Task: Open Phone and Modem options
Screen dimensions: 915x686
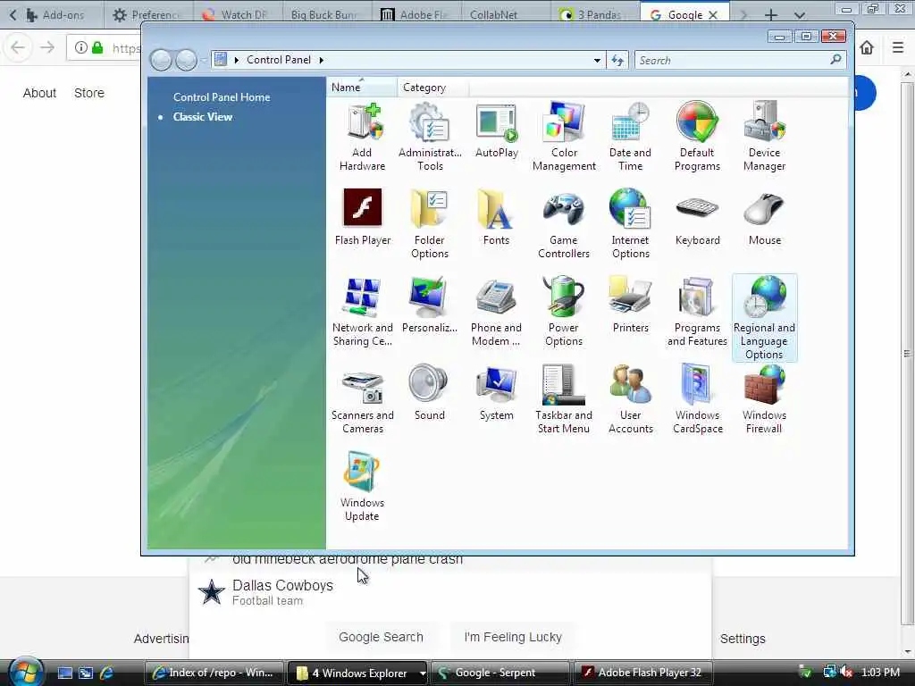Action: coord(497,312)
